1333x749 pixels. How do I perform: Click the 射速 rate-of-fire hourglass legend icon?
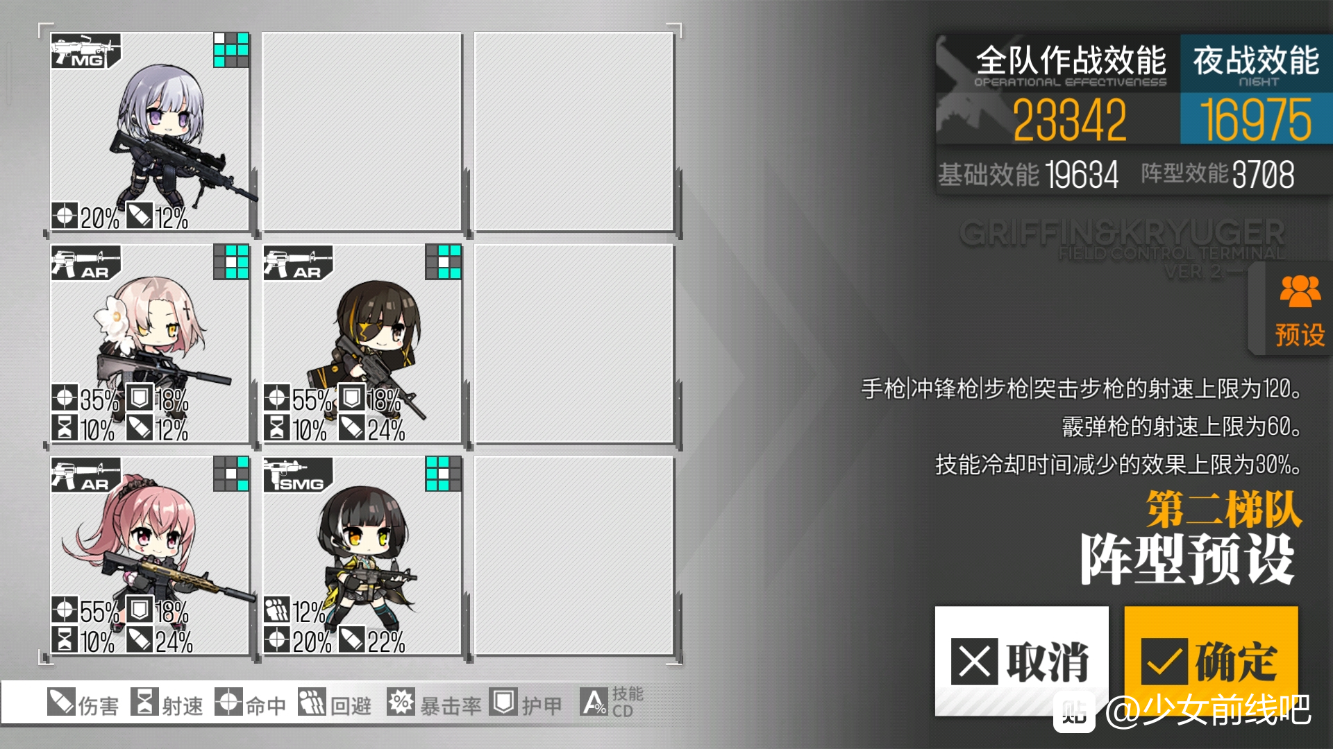[144, 702]
